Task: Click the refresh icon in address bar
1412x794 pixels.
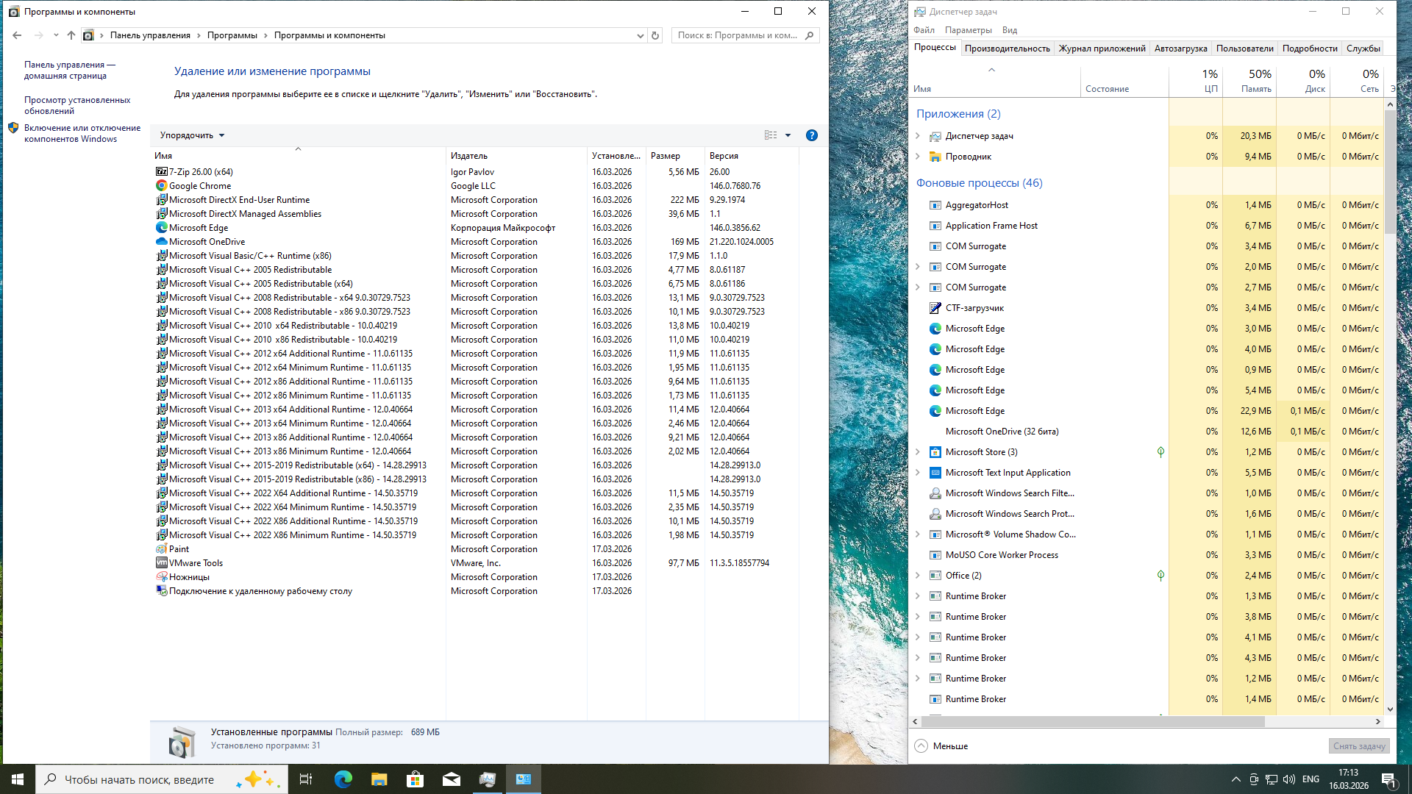Action: (x=655, y=35)
